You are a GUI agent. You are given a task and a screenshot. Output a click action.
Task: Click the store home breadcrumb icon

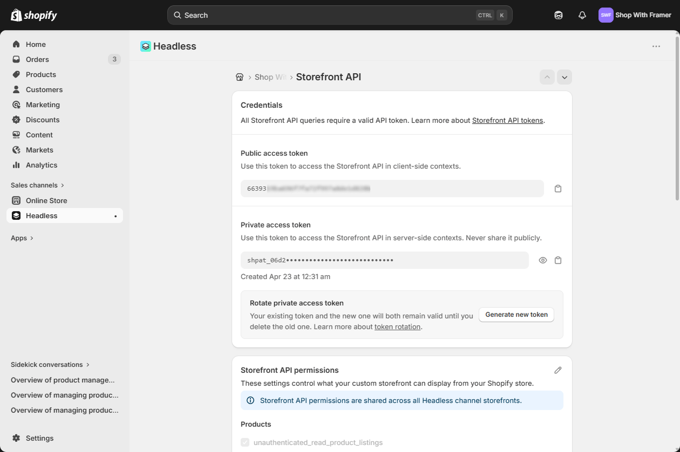pos(240,77)
